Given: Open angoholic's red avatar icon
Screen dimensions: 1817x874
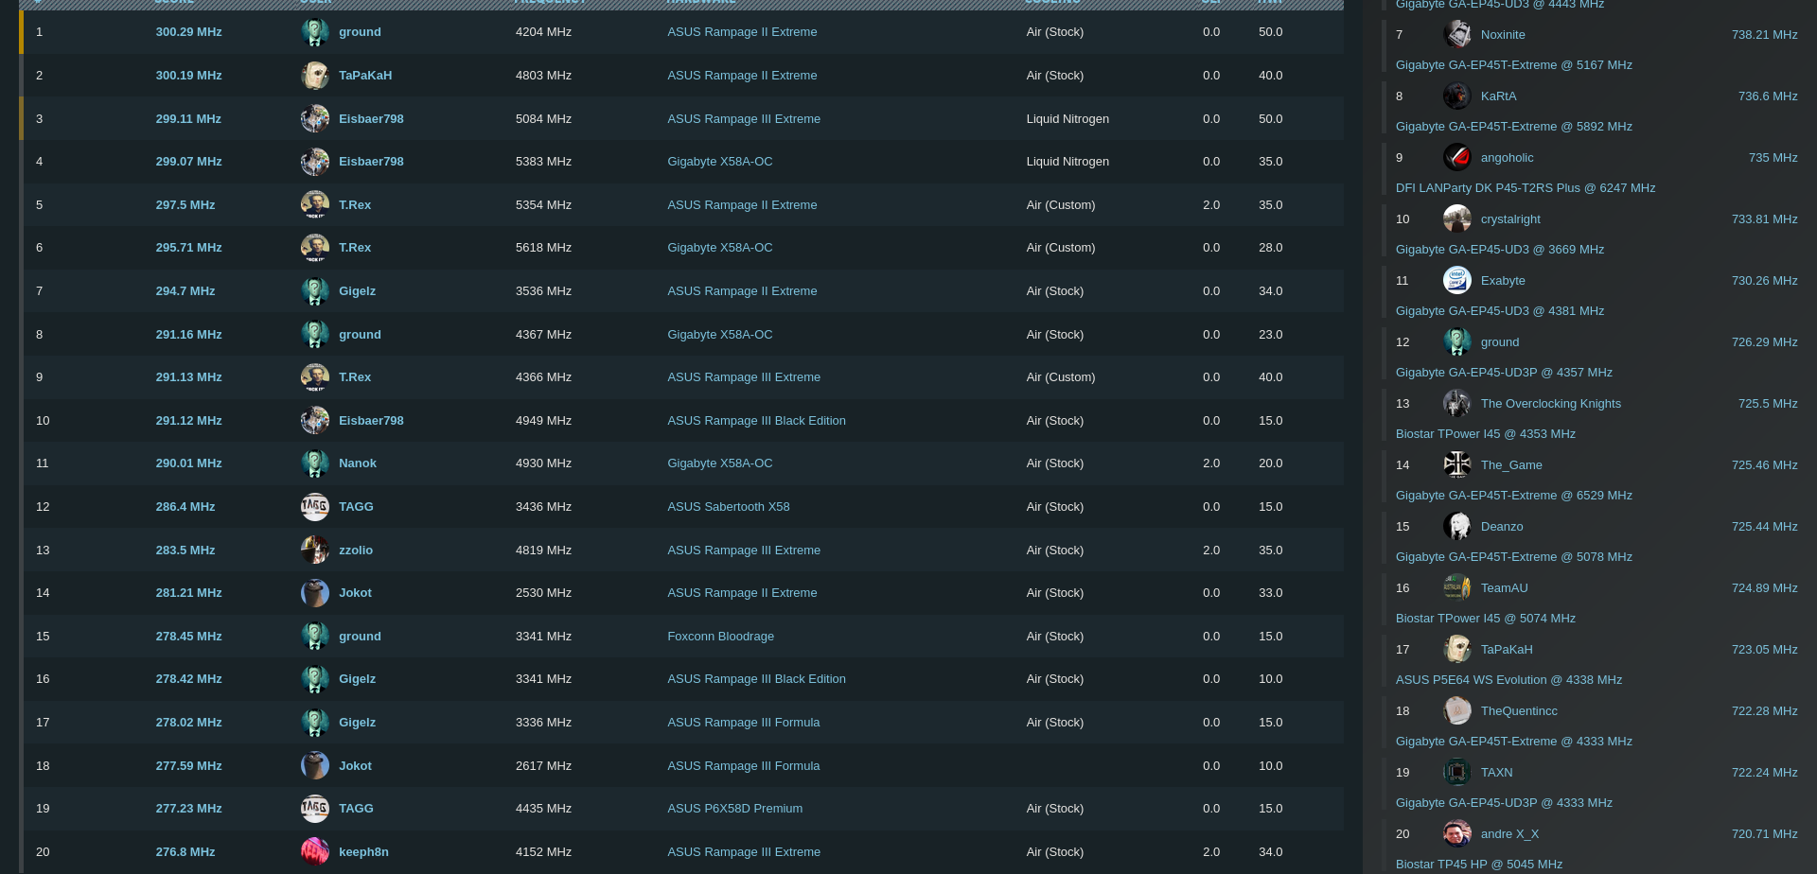Looking at the screenshot, I should point(1456,158).
